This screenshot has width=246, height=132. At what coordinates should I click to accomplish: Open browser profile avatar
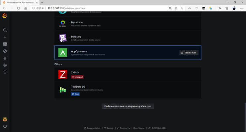click(234, 8)
